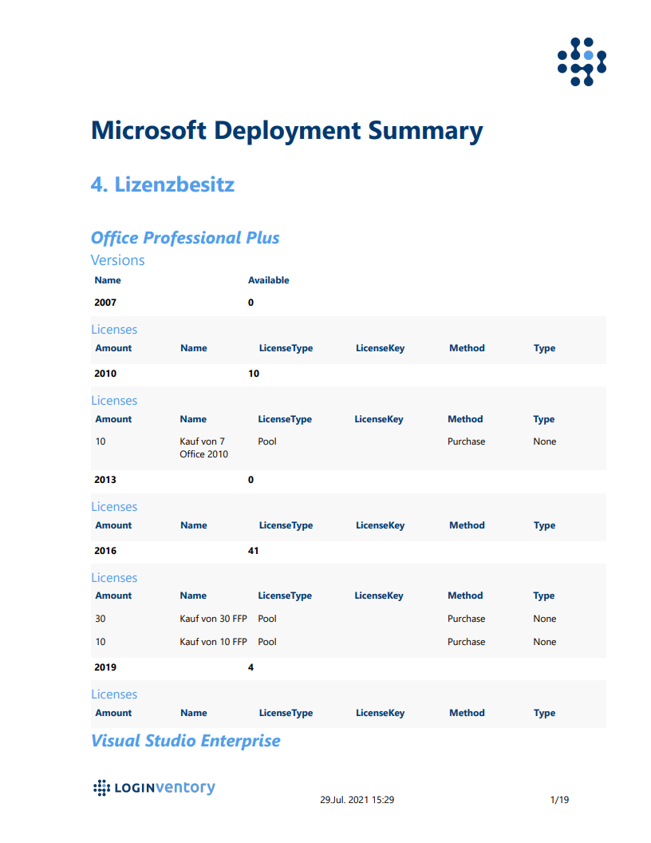Select the Microsoft Deployment Summary title
This screenshot has width=651, height=843.
pos(287,131)
